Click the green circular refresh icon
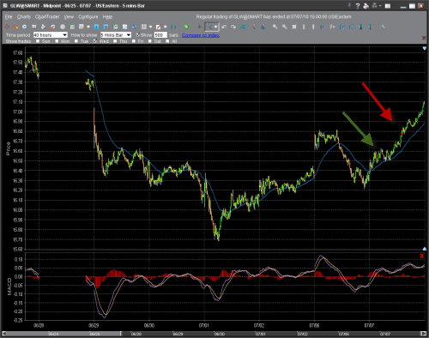 [x=186, y=27]
